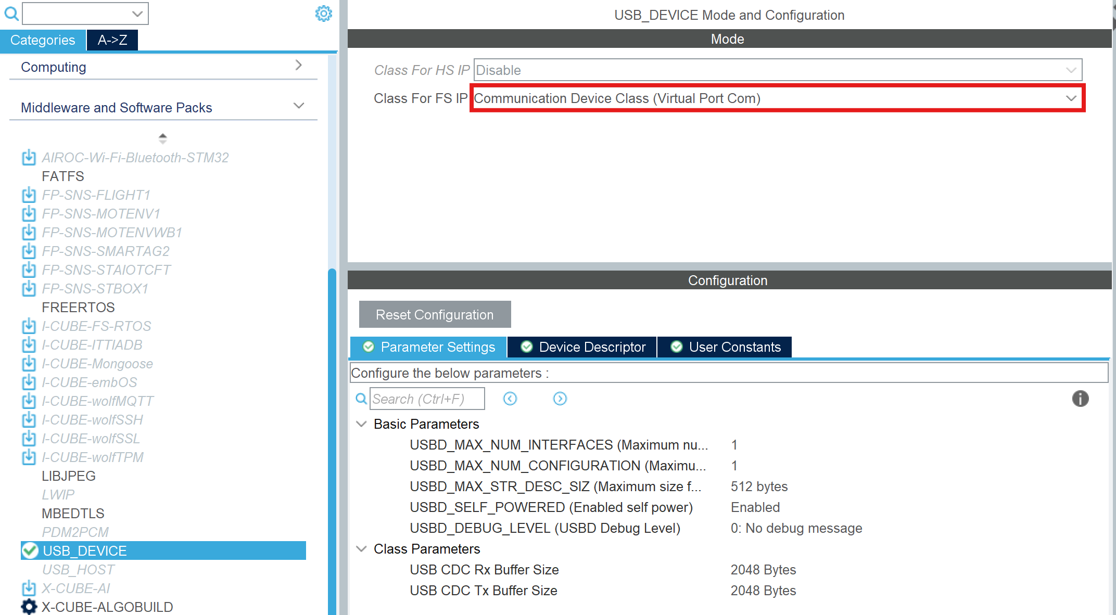The width and height of the screenshot is (1116, 615).
Task: Select FREERTOS in middleware list
Action: [x=78, y=307]
